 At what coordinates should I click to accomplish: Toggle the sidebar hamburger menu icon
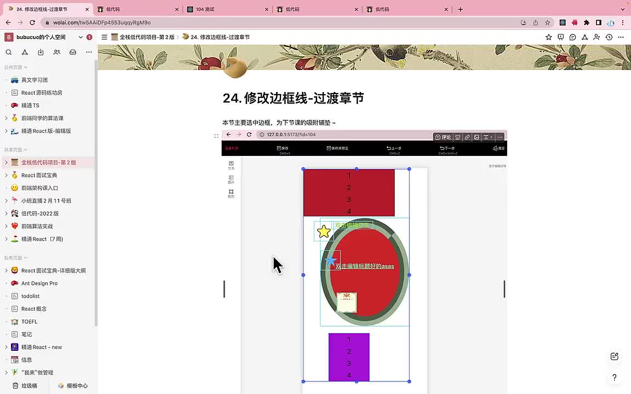point(104,37)
